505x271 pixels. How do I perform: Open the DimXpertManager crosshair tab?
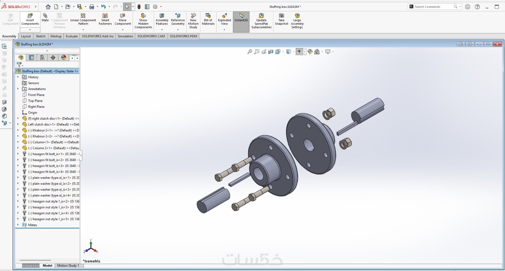click(x=53, y=57)
